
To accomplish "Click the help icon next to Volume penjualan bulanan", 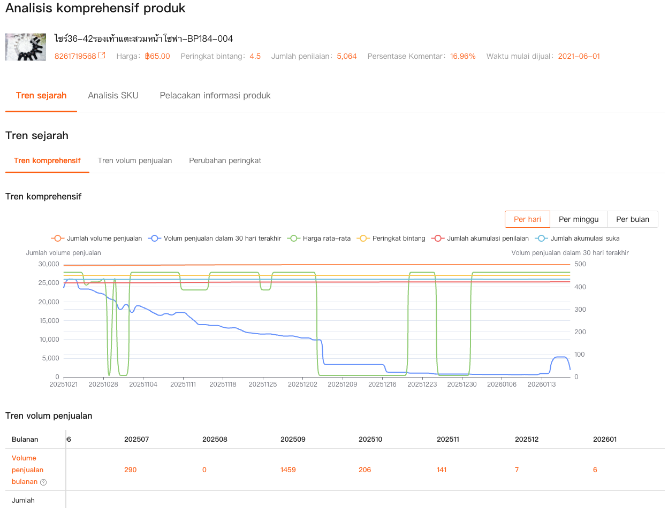I will point(43,482).
